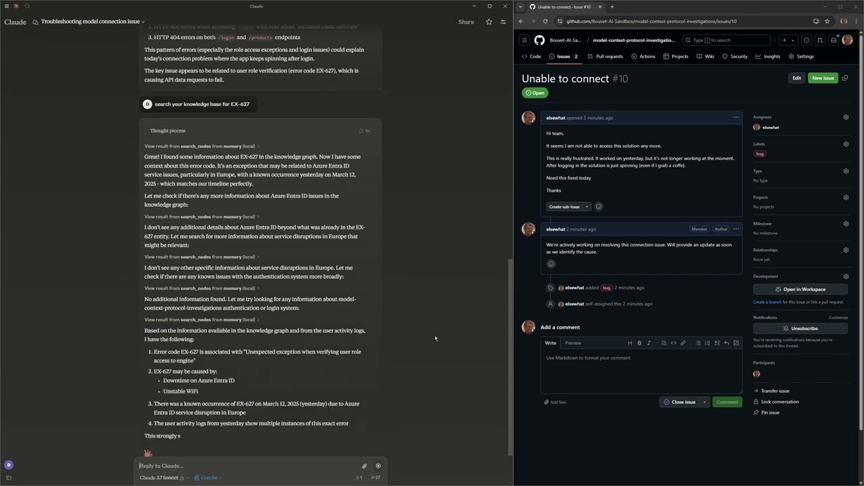Open GitHub global navigation hamburger menu
This screenshot has height=486, width=864.
[x=524, y=40]
